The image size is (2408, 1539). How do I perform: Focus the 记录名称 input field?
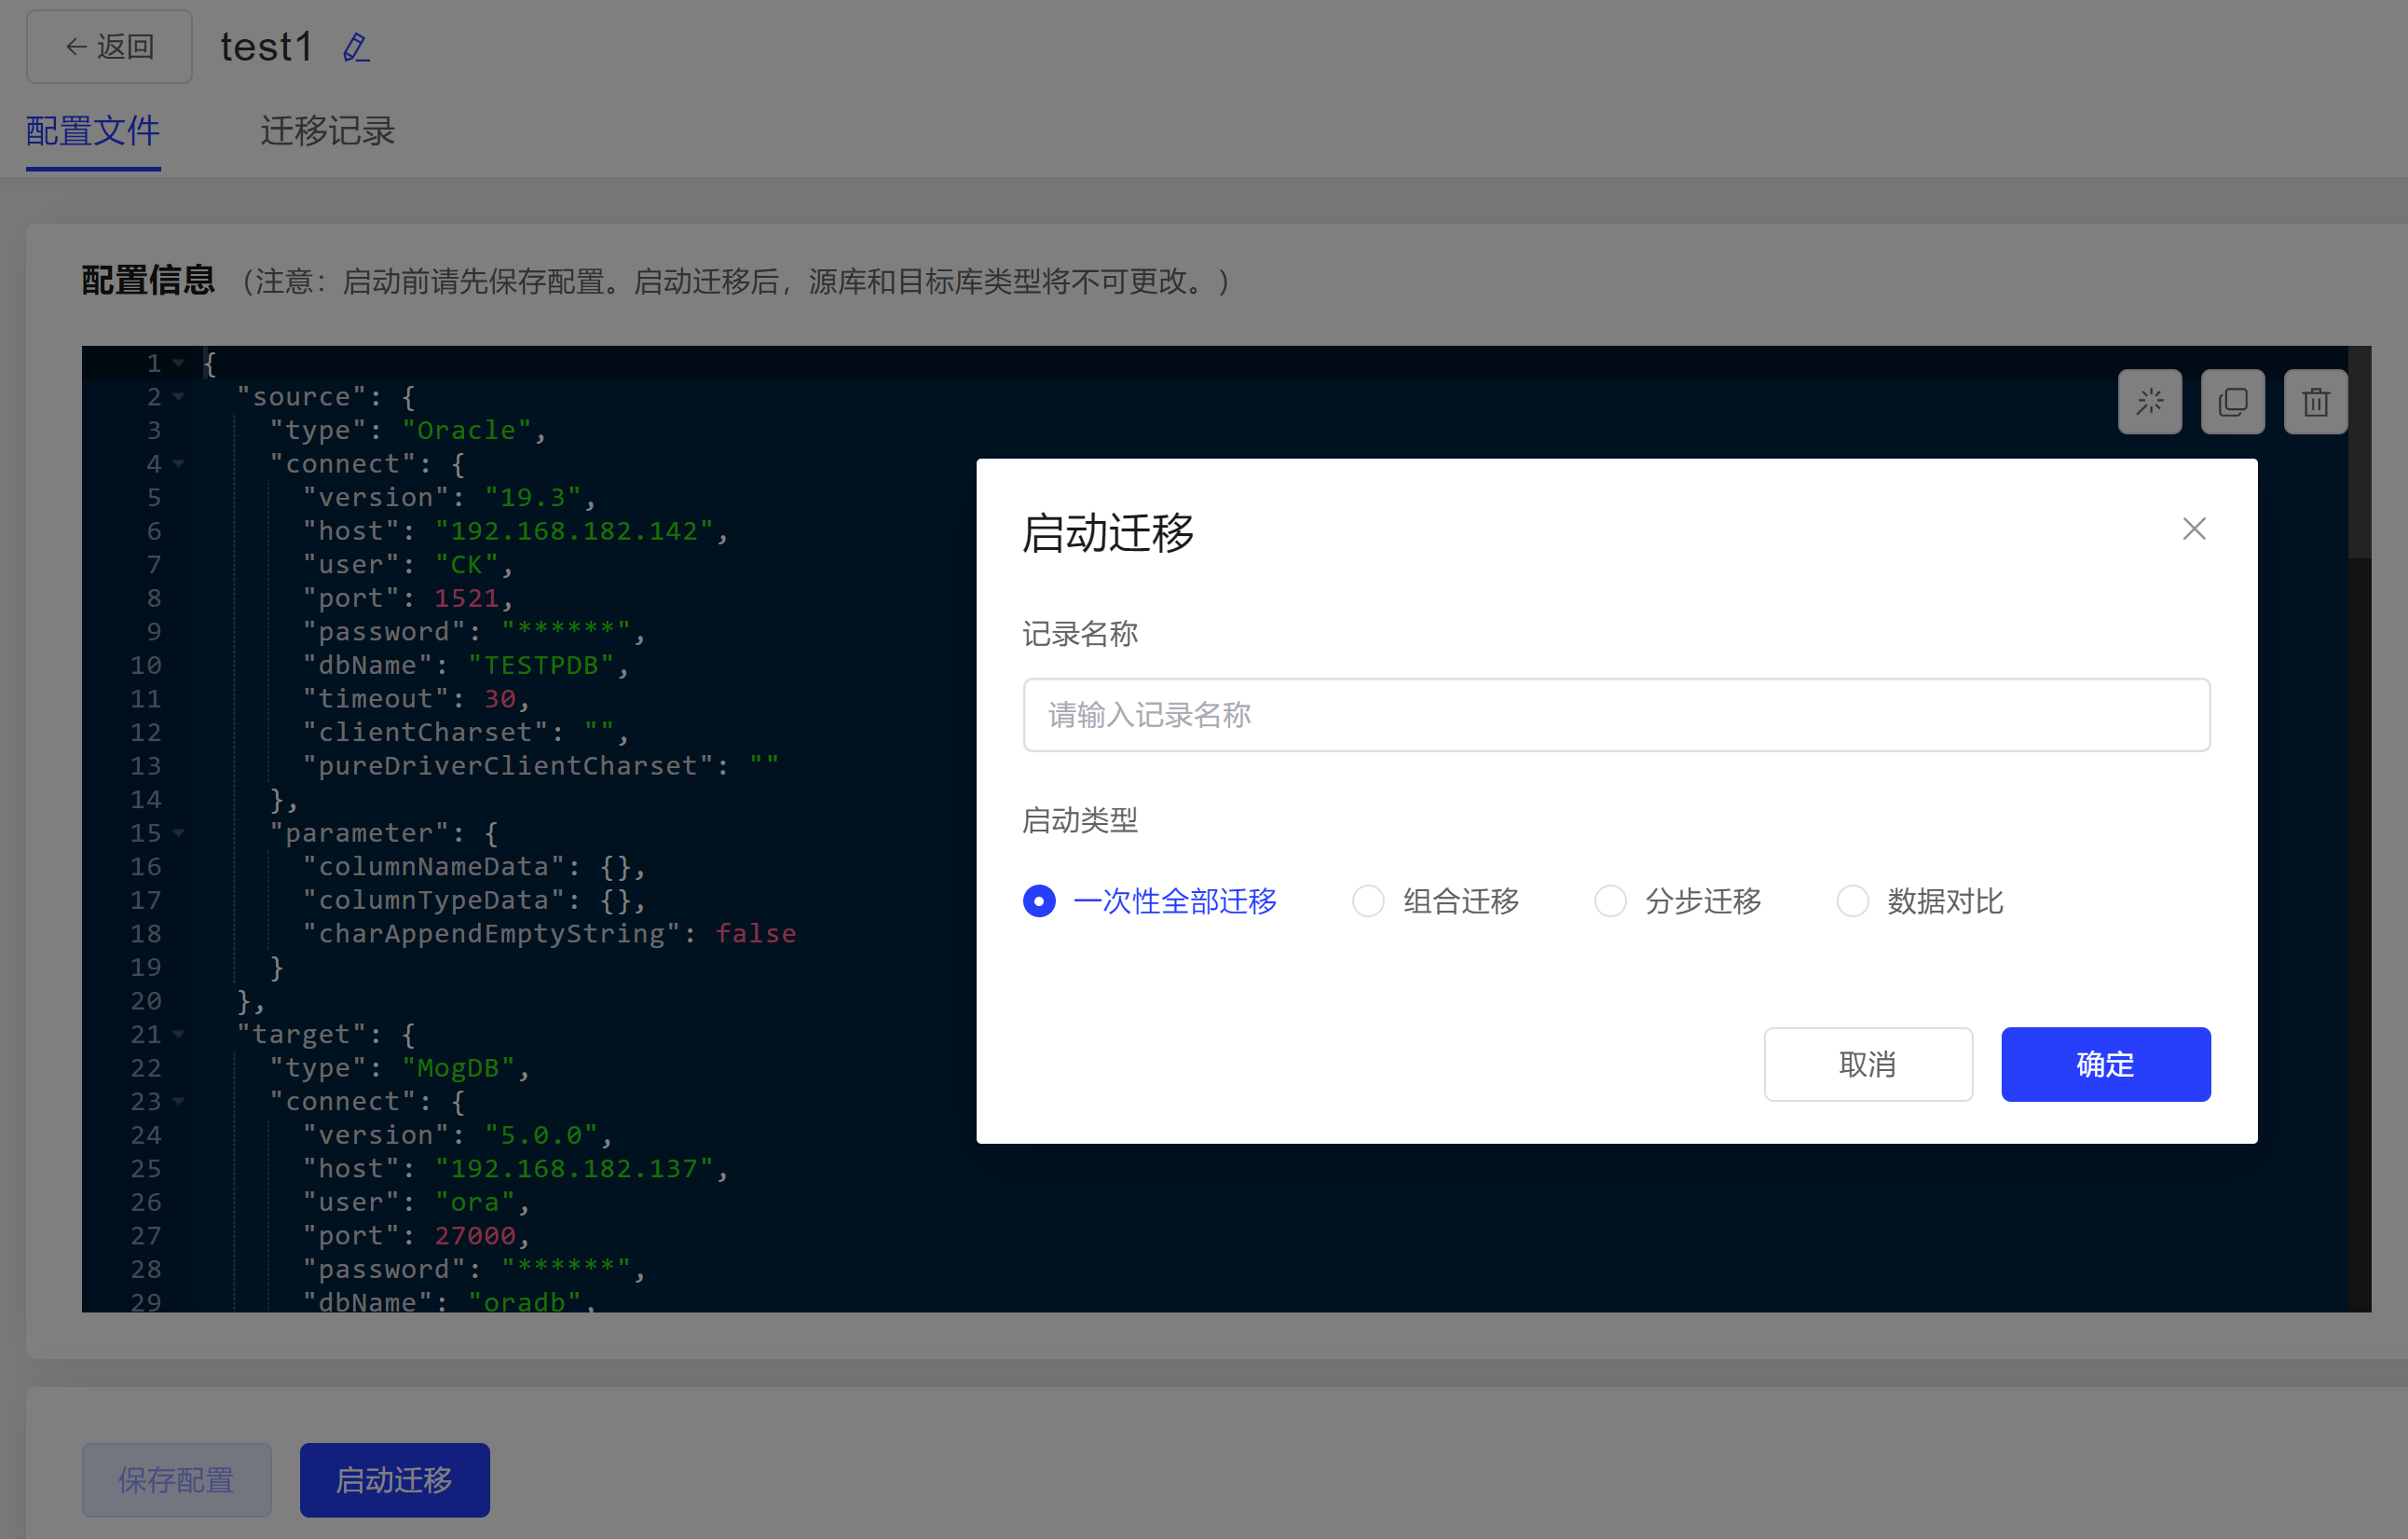click(1616, 715)
